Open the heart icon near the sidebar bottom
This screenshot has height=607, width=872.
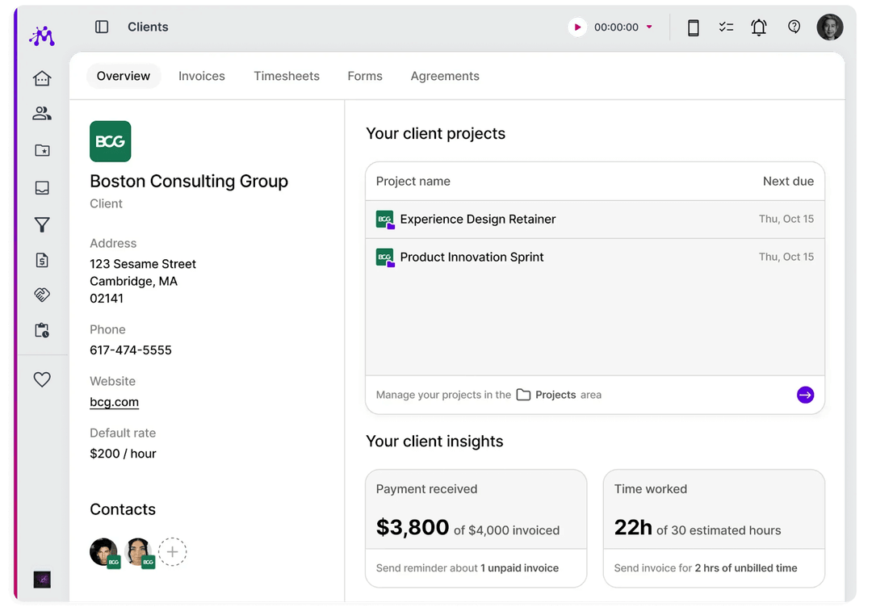click(42, 378)
